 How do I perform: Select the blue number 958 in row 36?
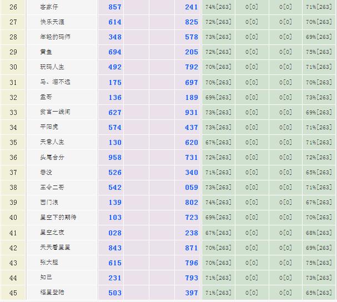pos(115,157)
